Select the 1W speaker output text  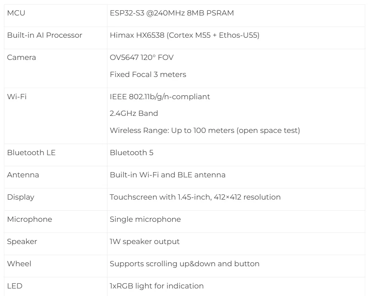point(144,242)
